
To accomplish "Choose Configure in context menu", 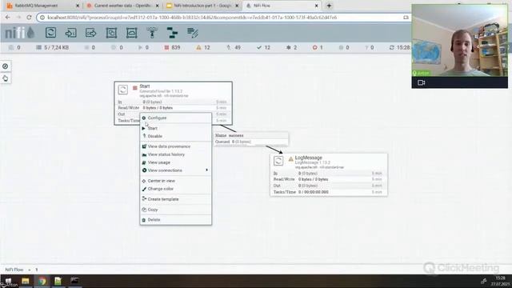I will click(176, 118).
